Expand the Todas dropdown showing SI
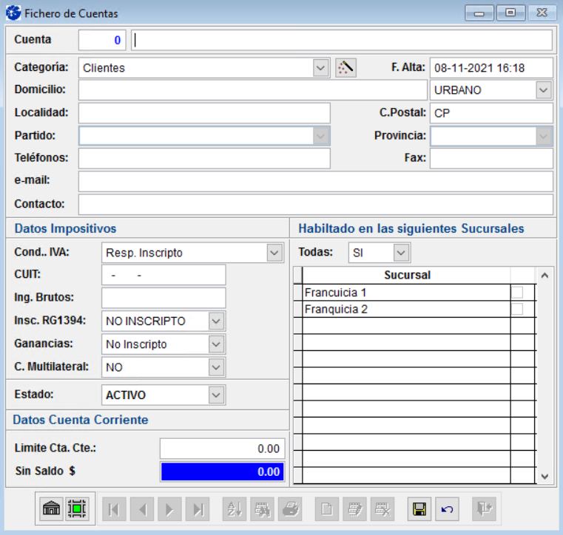The width and height of the screenshot is (563, 535). (401, 253)
